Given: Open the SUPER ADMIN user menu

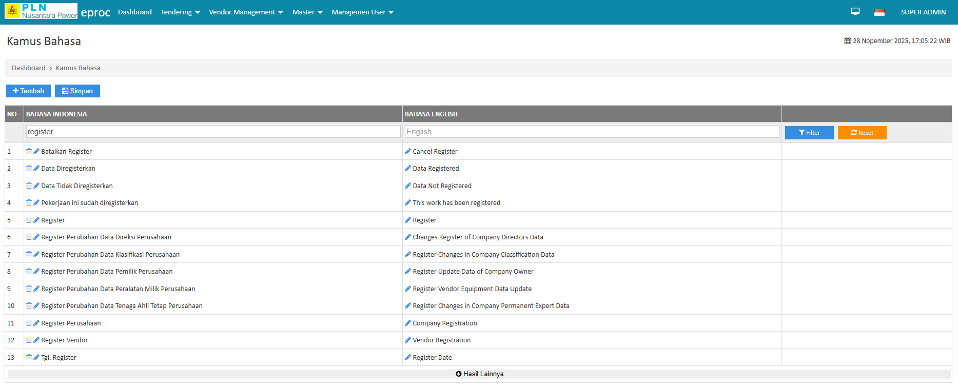Looking at the screenshot, I should click(923, 12).
